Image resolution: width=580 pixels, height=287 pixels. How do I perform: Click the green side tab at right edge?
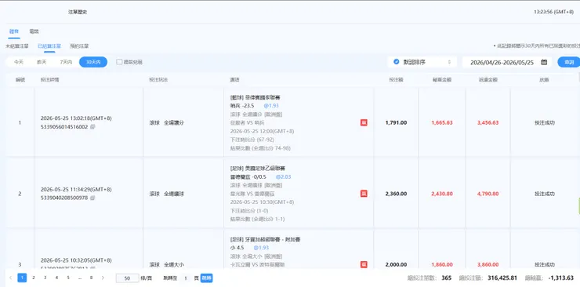pyautogui.click(x=579, y=206)
